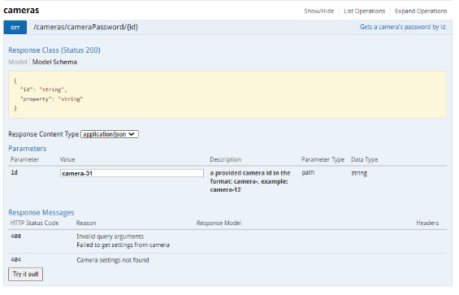Switch to the Model tab
This screenshot has height=295, width=459.
[18, 62]
